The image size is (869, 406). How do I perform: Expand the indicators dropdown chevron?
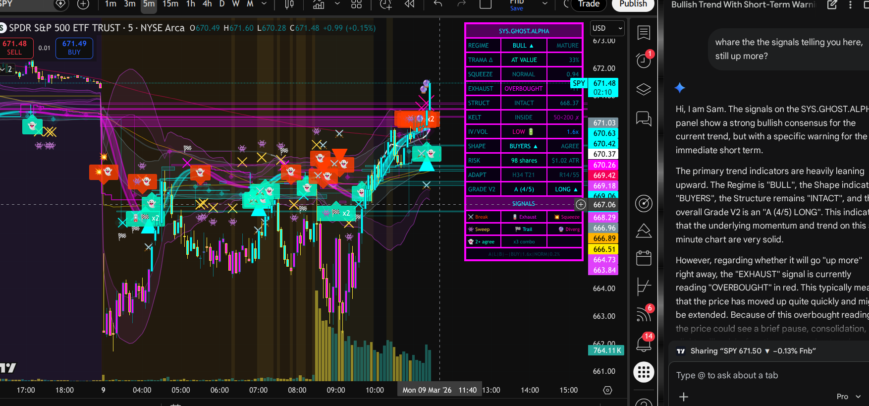337,4
